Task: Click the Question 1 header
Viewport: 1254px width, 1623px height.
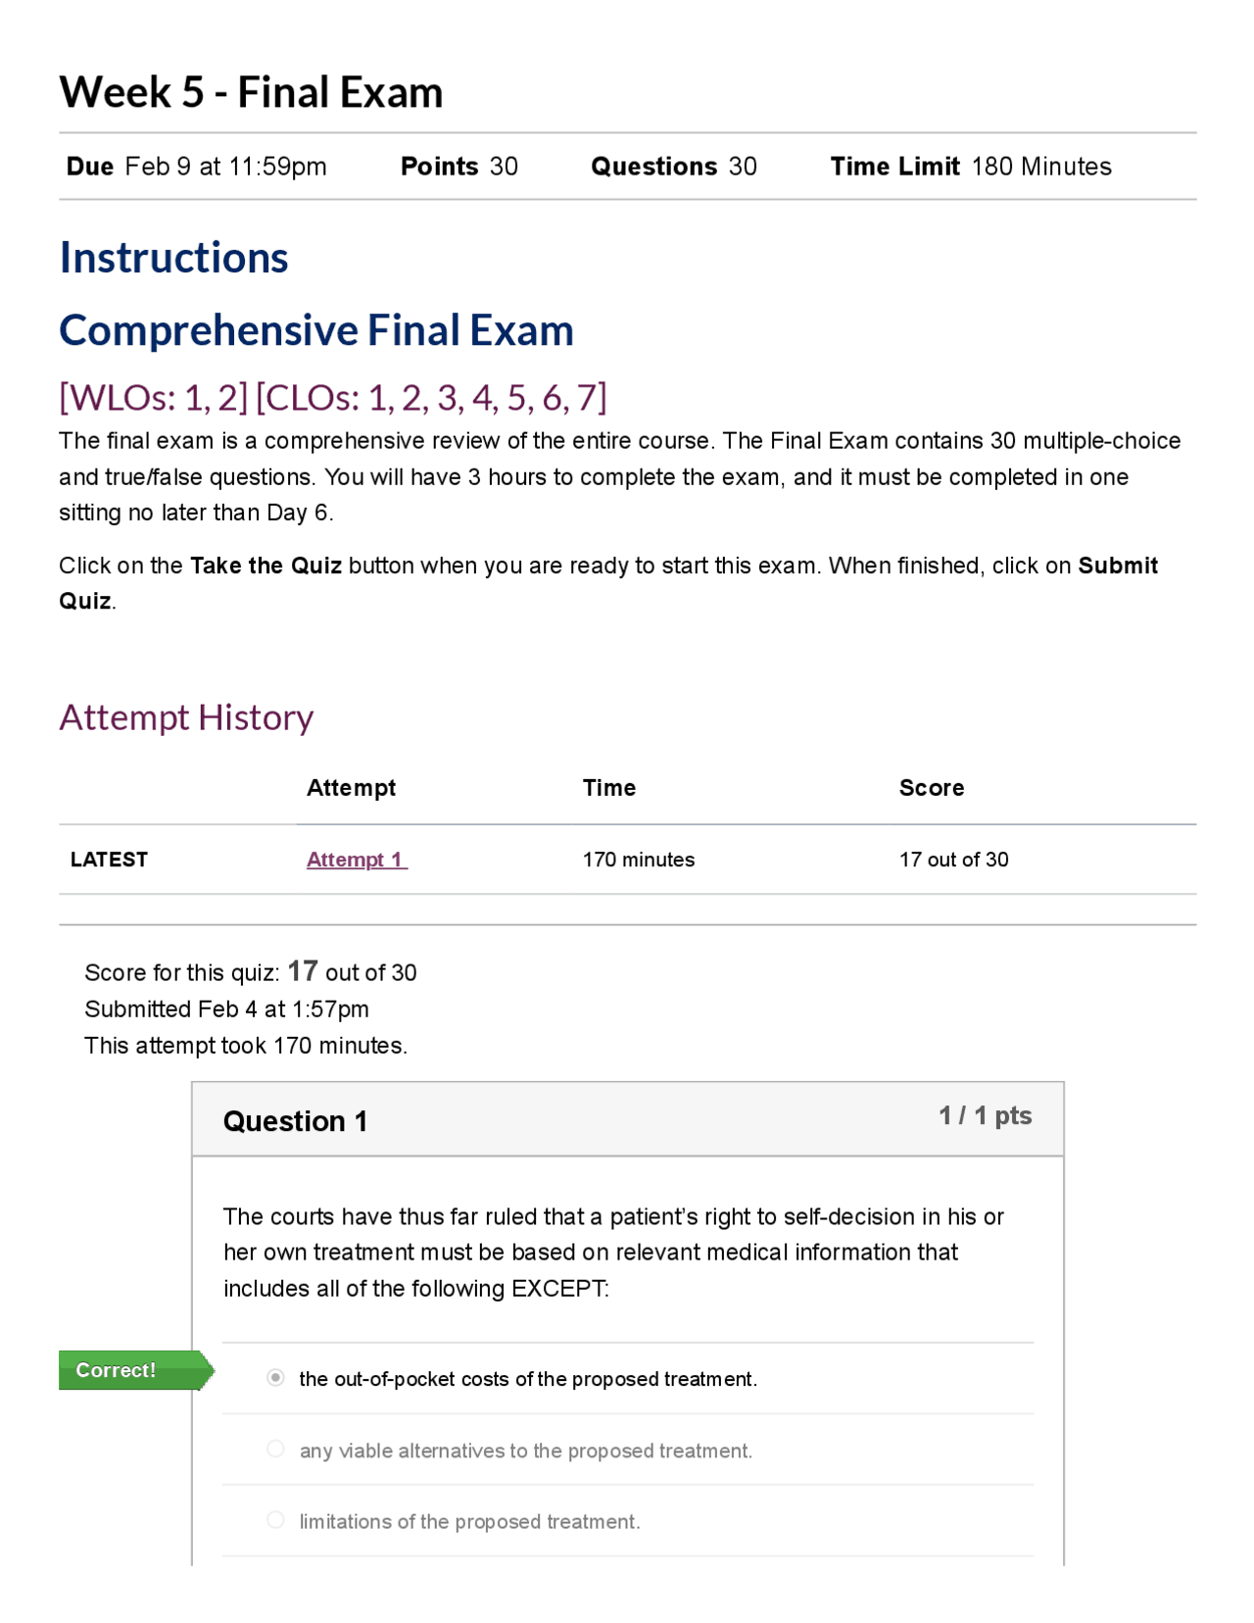Action: (295, 1120)
